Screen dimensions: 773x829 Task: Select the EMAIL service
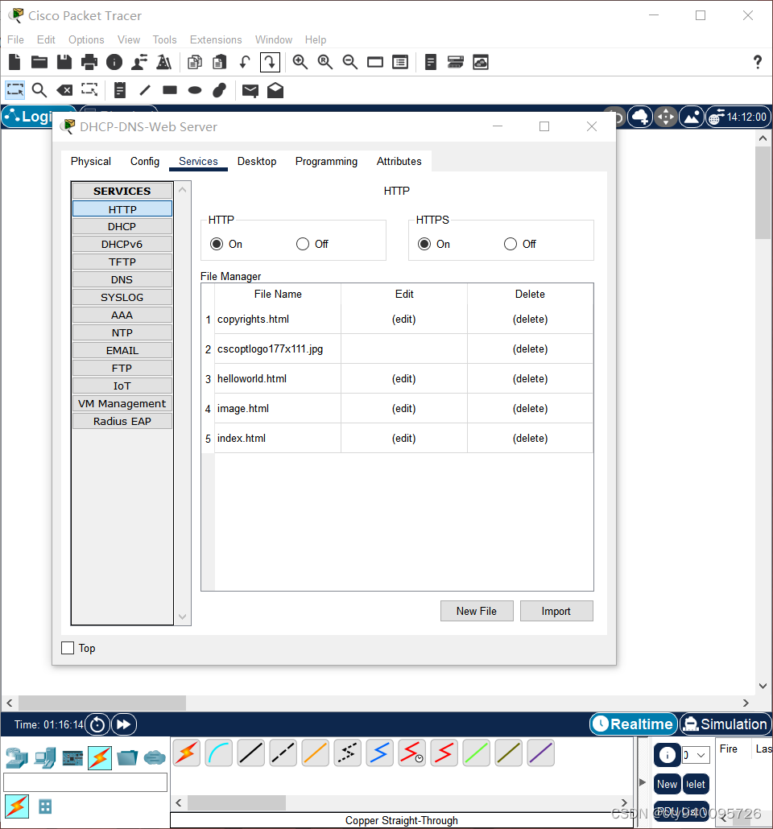(122, 351)
